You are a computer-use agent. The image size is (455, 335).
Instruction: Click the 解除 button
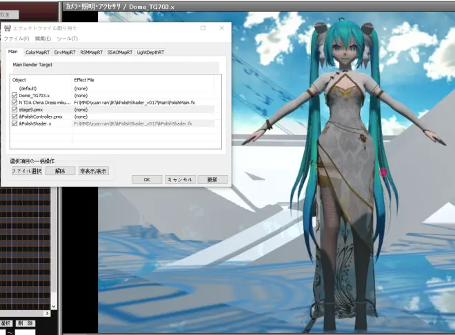[x=60, y=171]
